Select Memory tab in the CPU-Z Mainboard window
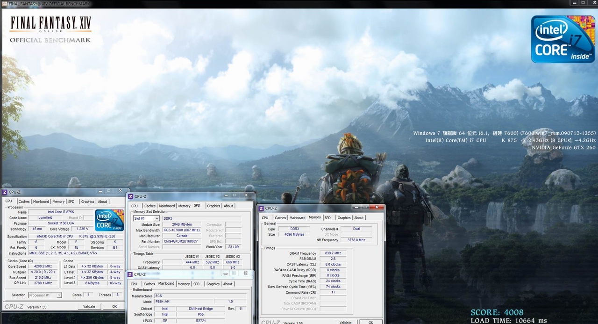The height and width of the screenshot is (324, 598). 184,284
